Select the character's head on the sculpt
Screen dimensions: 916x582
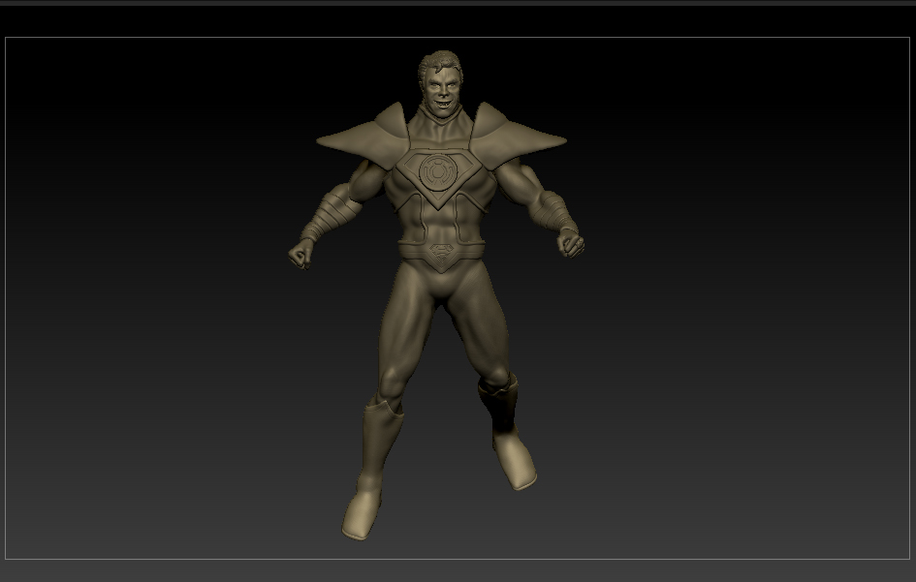(440, 84)
